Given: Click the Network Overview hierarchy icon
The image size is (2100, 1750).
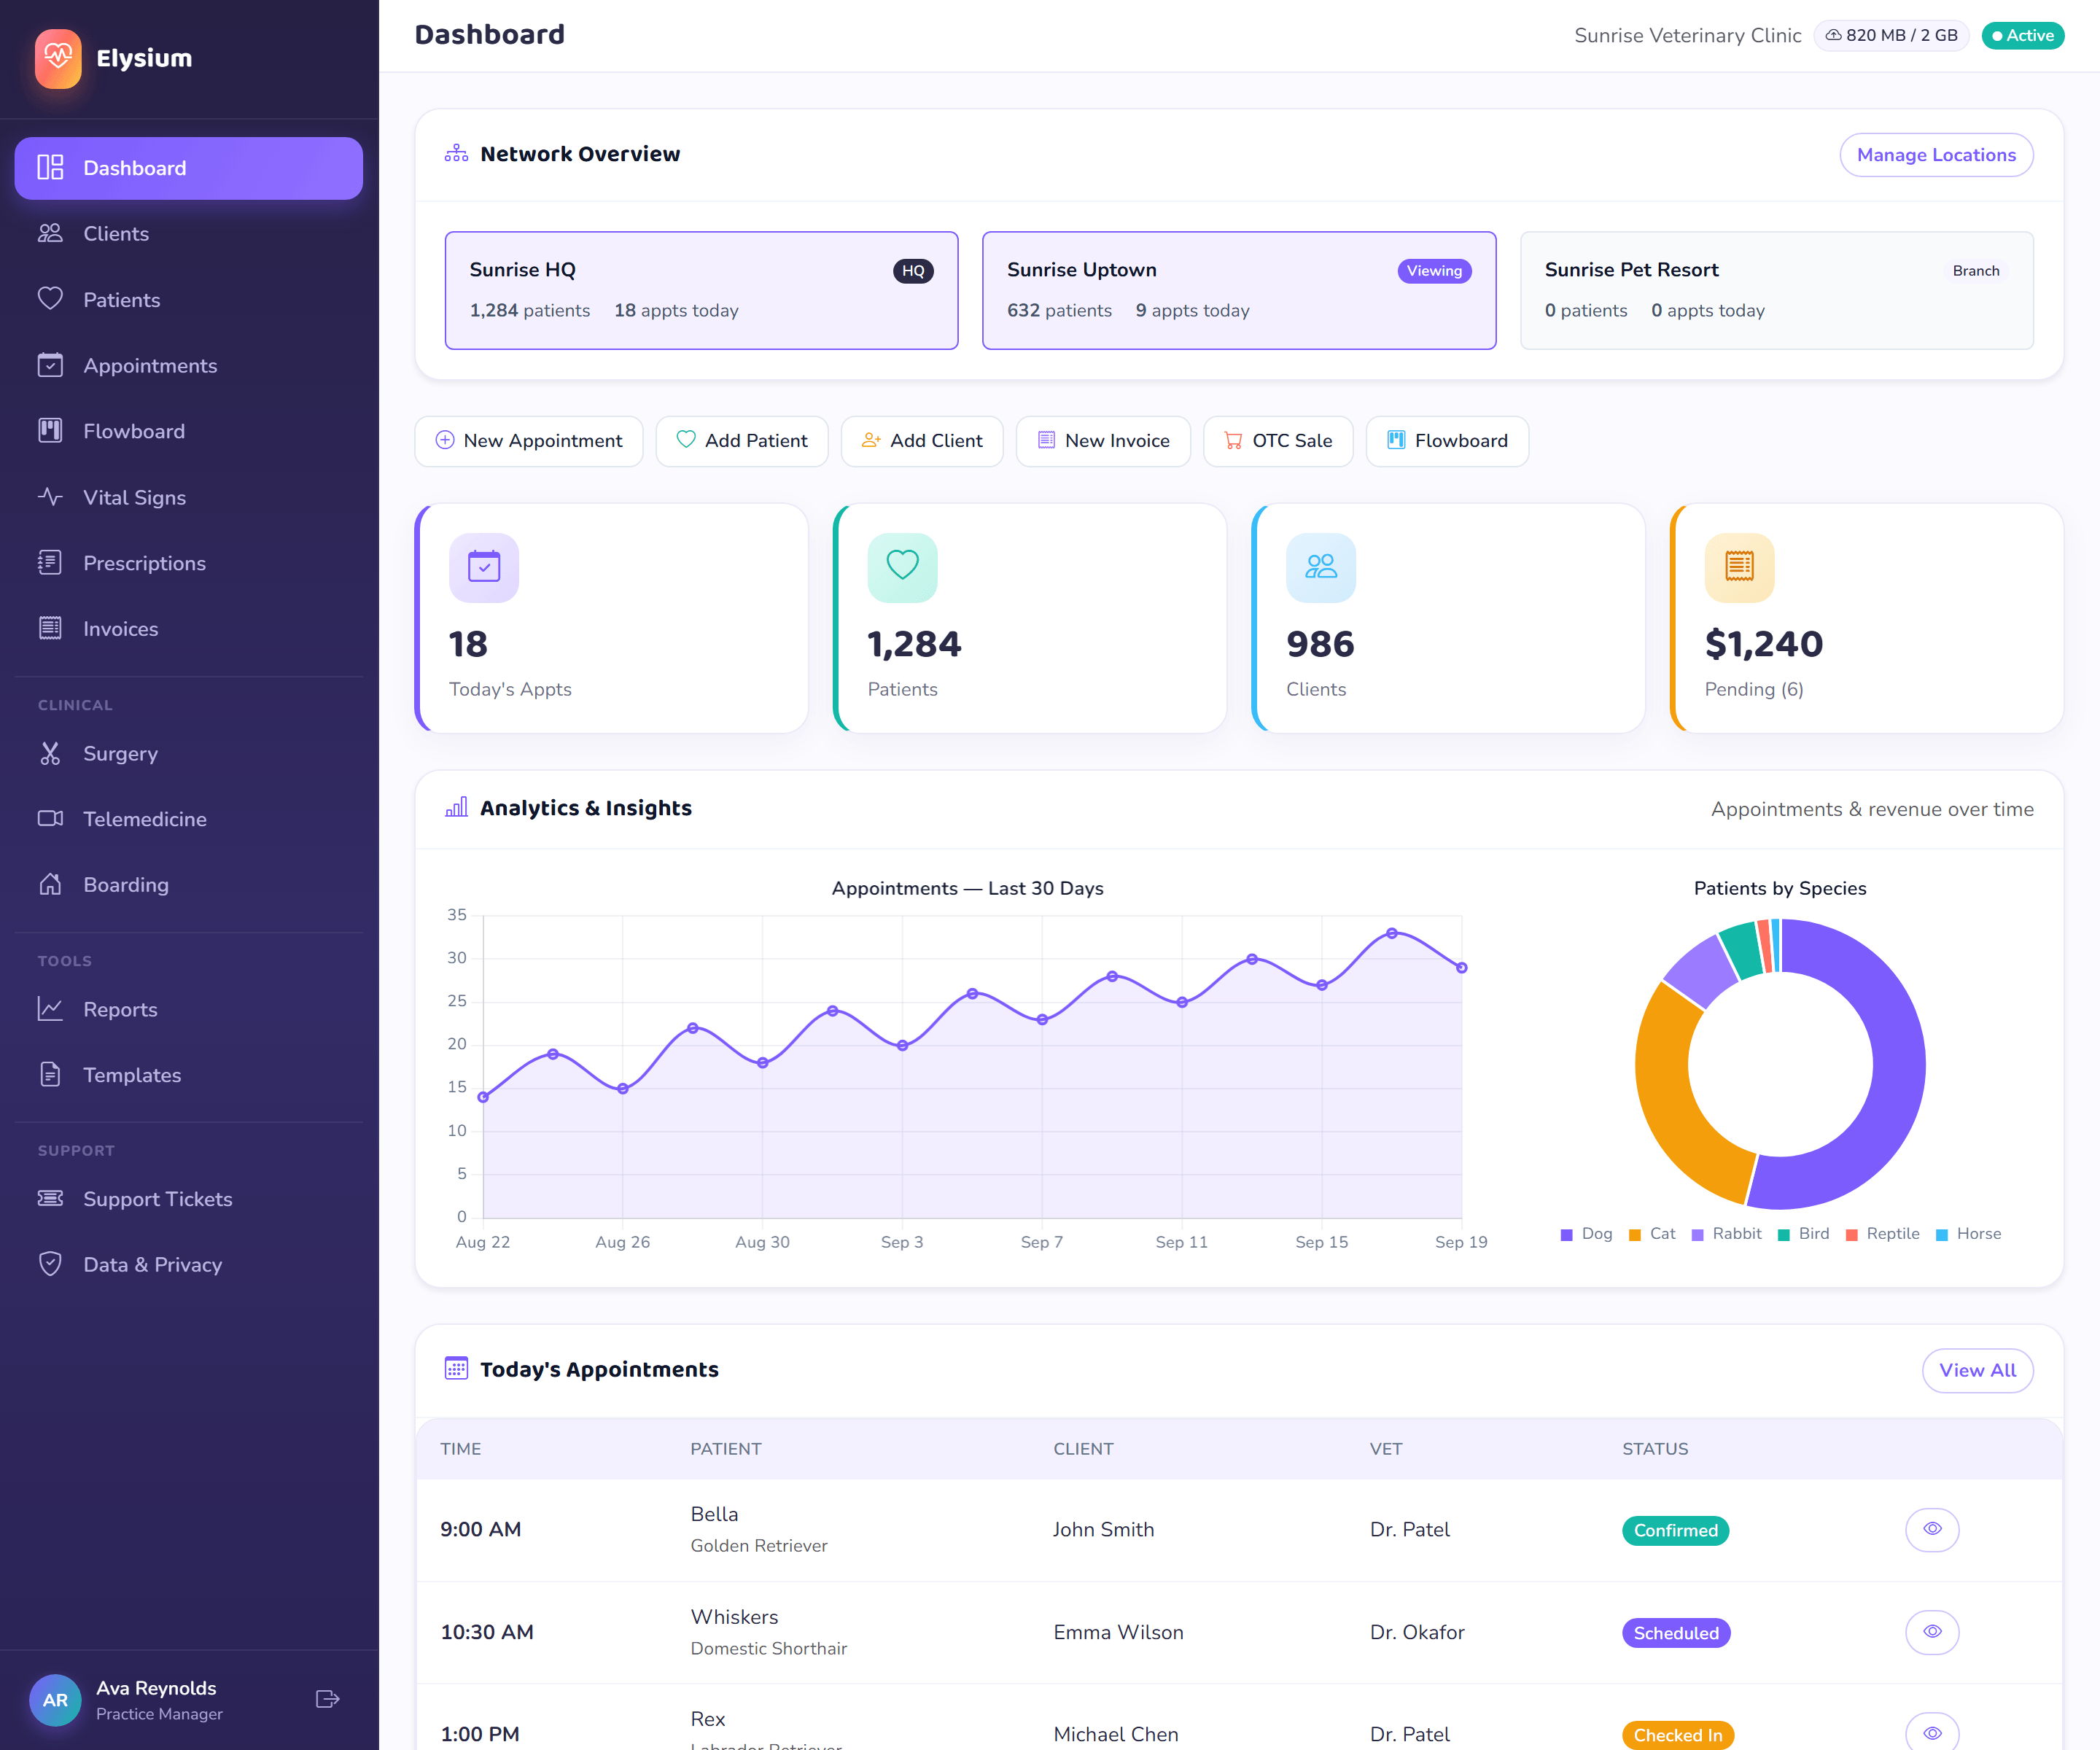Looking at the screenshot, I should 456,153.
